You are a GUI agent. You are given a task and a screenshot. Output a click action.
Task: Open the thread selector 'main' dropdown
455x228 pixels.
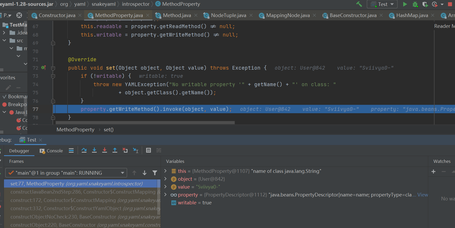[66, 173]
